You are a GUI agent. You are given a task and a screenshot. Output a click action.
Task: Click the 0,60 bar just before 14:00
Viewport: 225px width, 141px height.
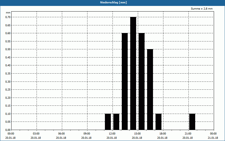click(125, 81)
